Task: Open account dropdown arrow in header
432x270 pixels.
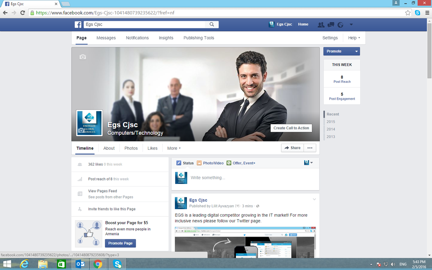Action: pyautogui.click(x=351, y=24)
